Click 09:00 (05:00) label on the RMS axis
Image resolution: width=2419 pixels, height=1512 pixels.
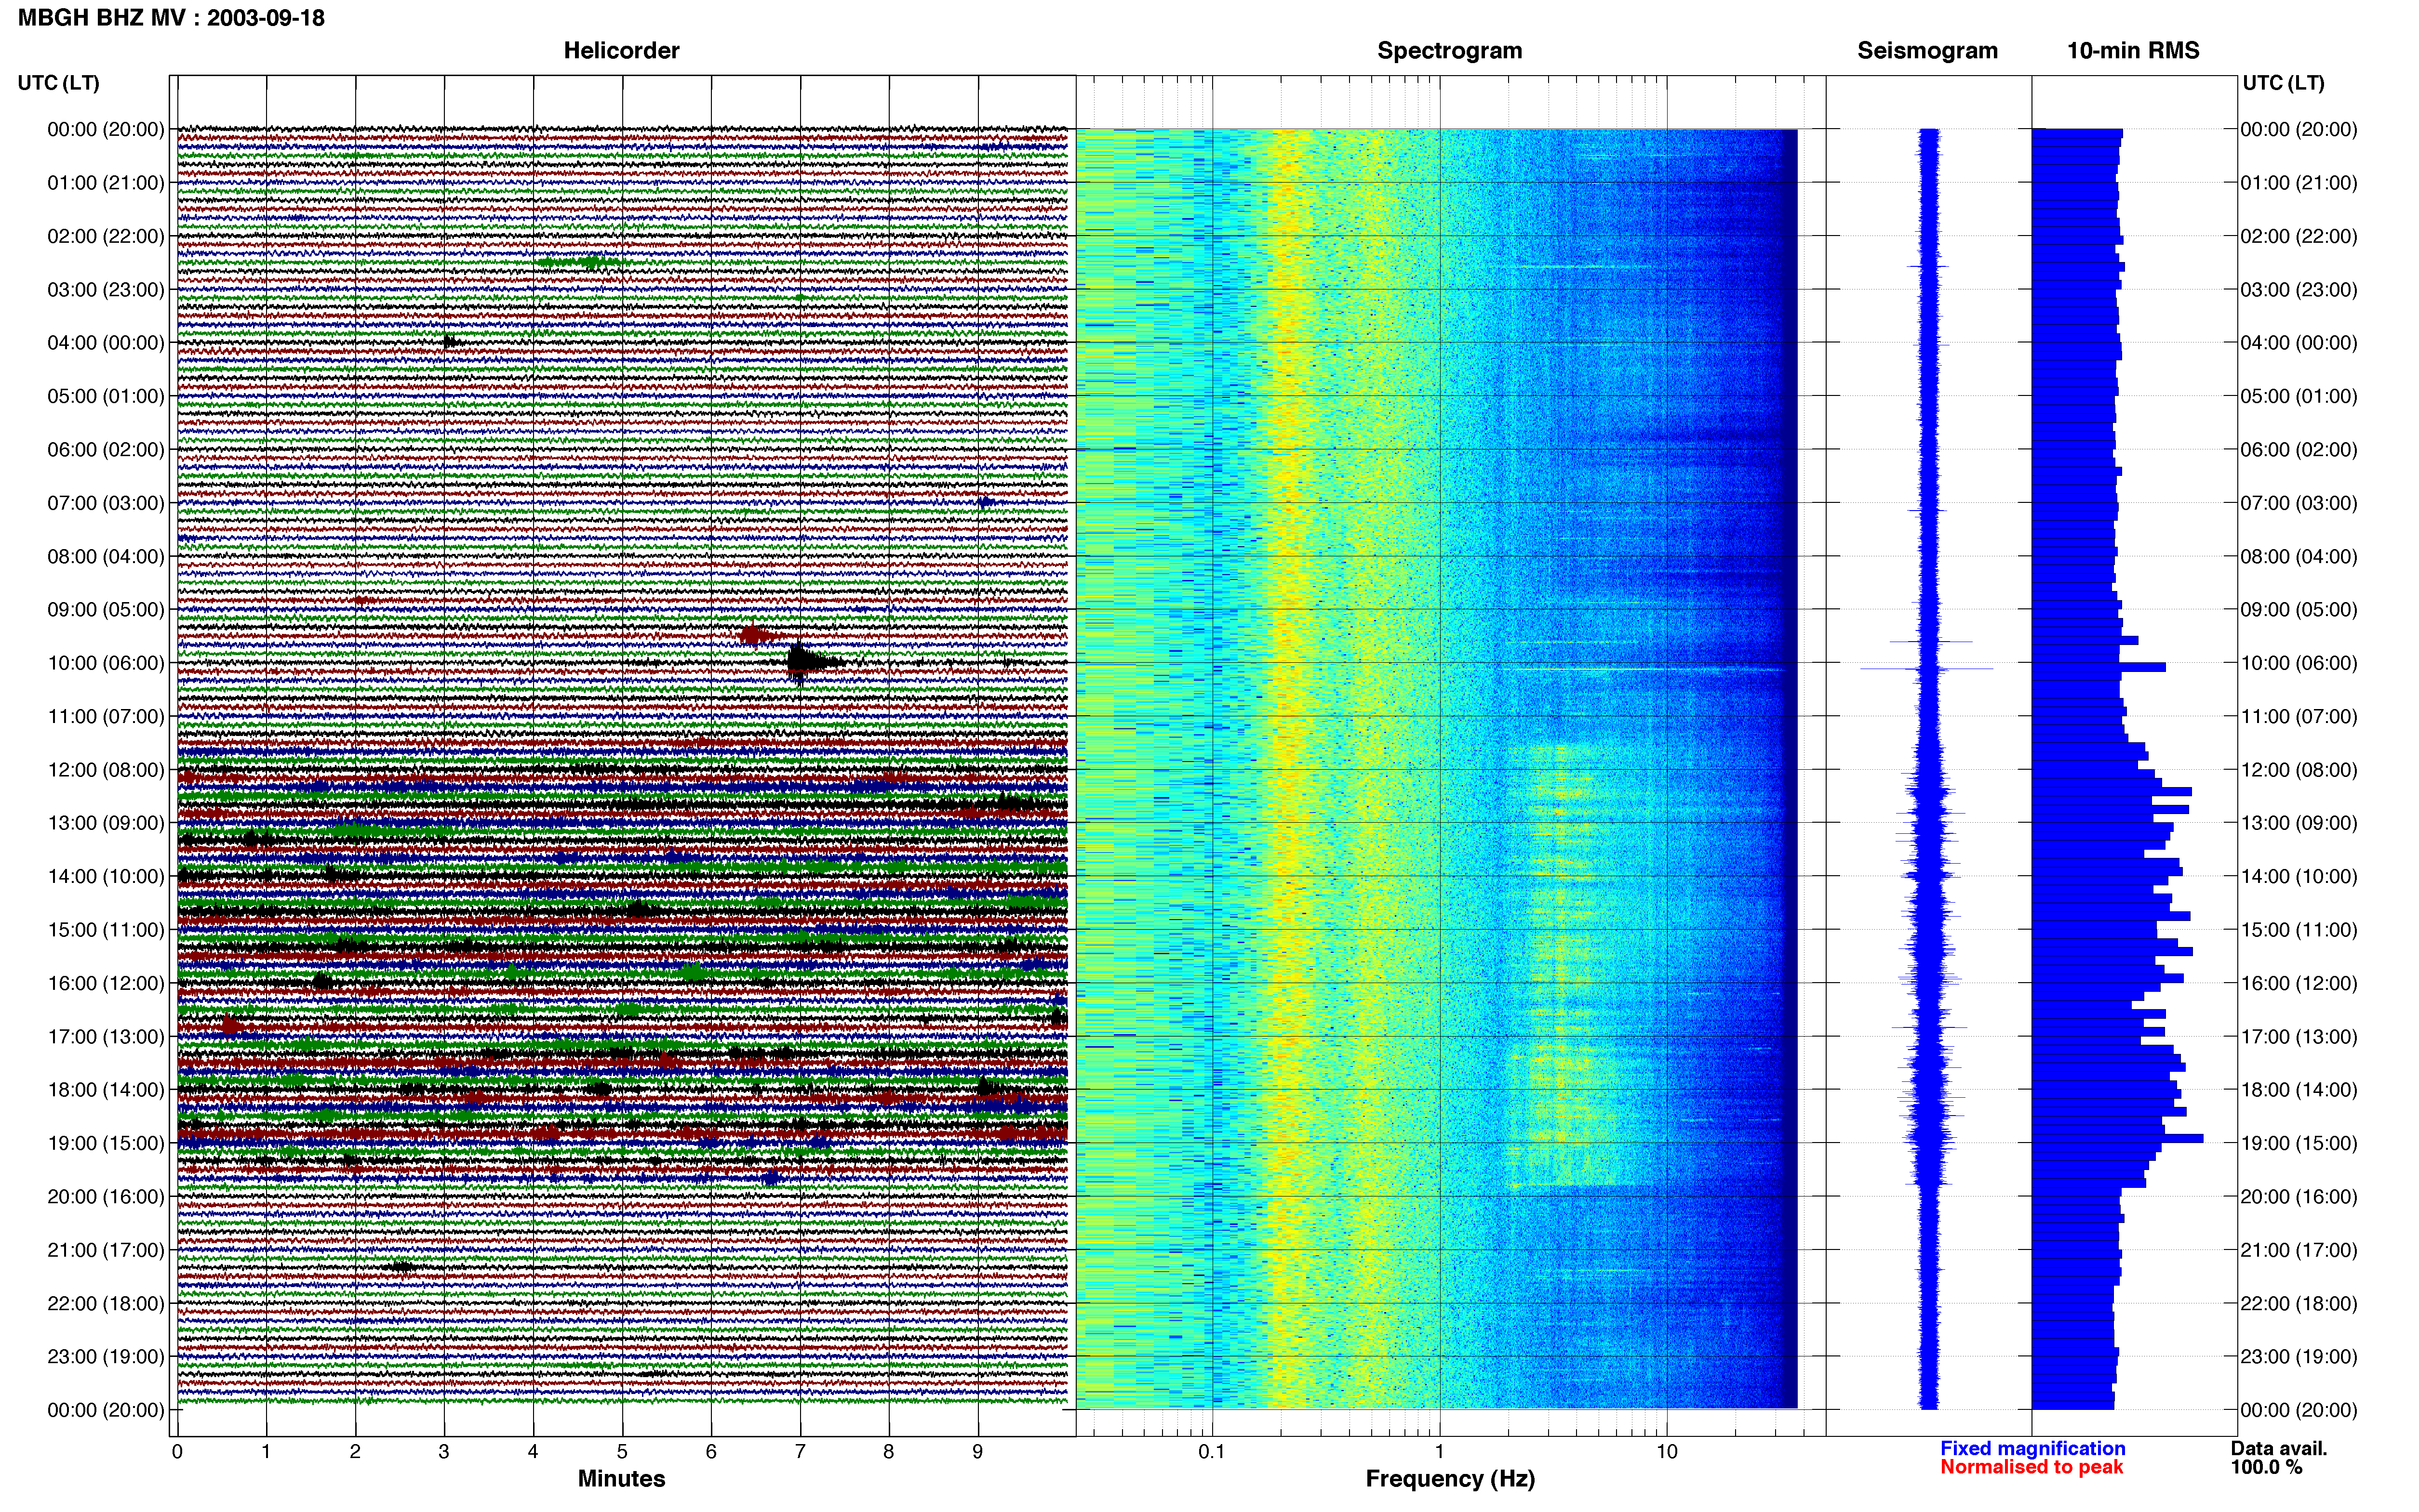2299,610
